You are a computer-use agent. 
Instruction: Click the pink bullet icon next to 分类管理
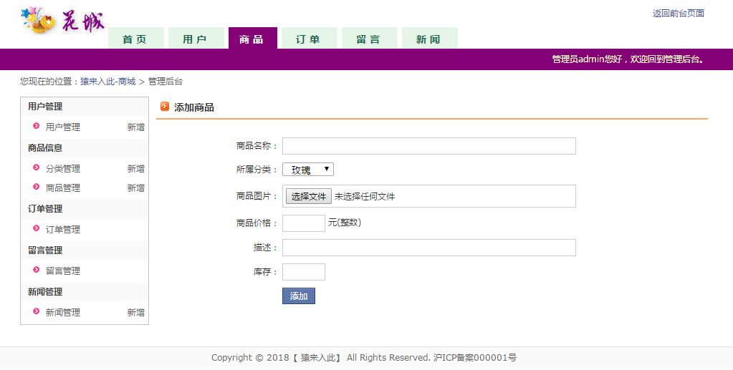click(36, 167)
